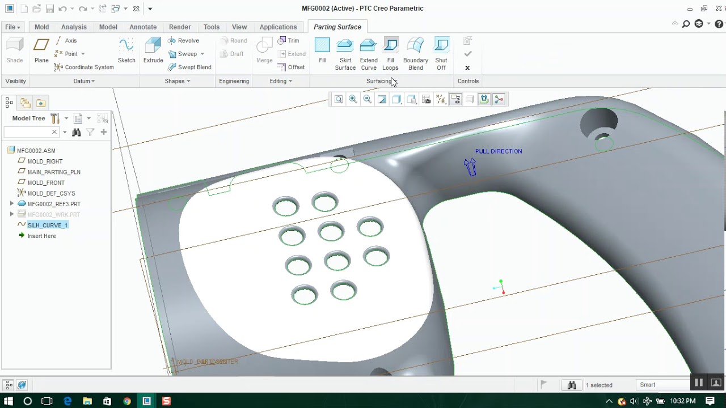Open the File menu dropdown
This screenshot has width=726, height=408.
12,27
